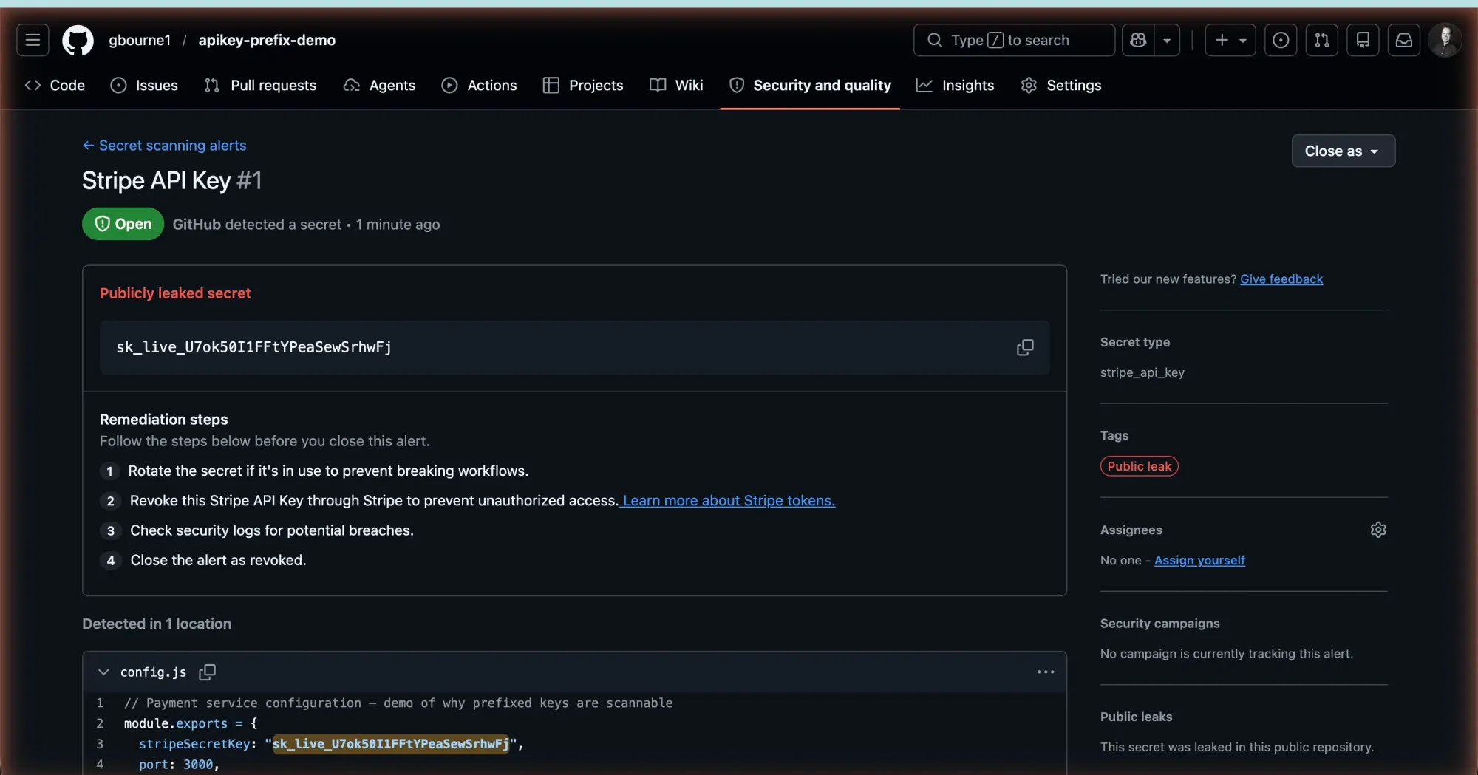Open the user avatar menu
Viewport: 1478px width, 775px height.
click(1445, 40)
